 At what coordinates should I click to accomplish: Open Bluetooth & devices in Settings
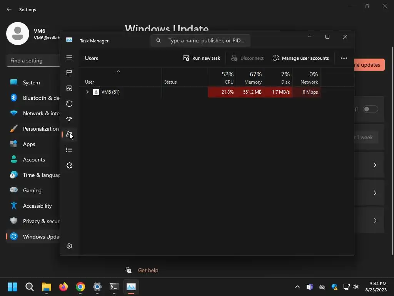tap(33, 98)
